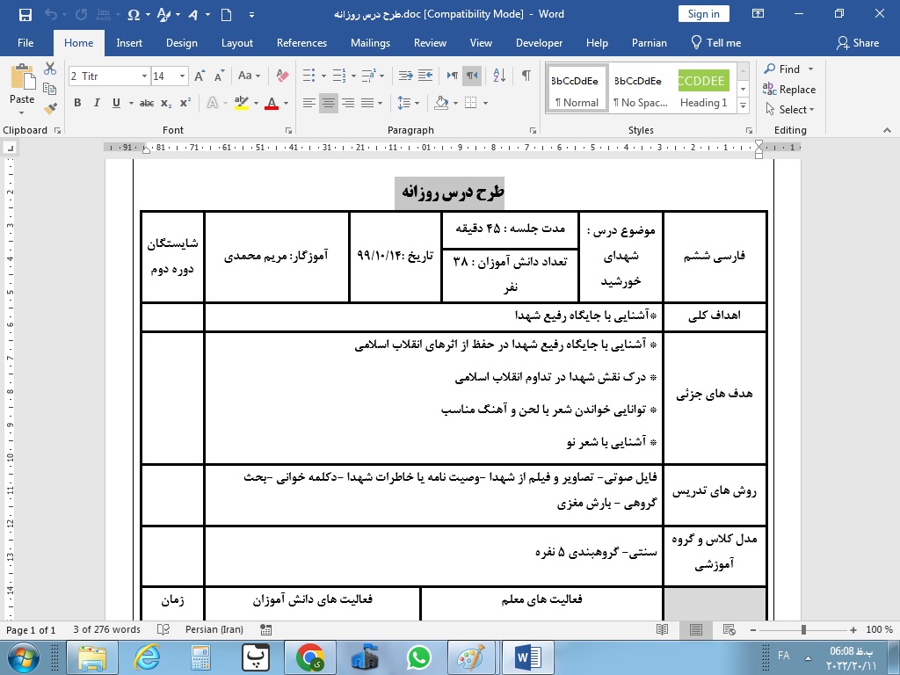Select the Format Painter brush icon

point(50,108)
